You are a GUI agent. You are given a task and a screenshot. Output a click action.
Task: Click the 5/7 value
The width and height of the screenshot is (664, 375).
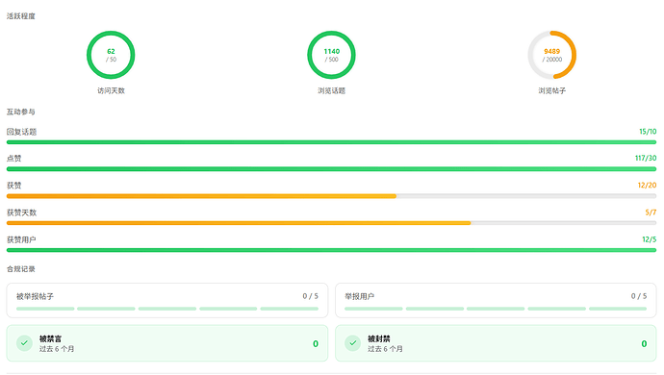[x=651, y=212]
